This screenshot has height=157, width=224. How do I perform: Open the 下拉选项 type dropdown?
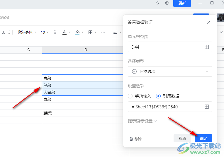point(170,71)
